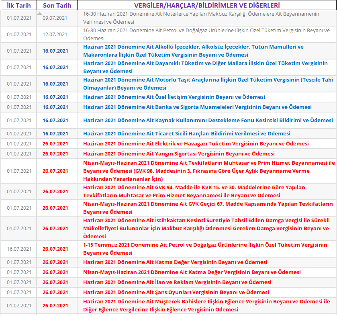Select the Son Tarih cell '09.07.2021'
337x315 pixels.
click(x=55, y=18)
